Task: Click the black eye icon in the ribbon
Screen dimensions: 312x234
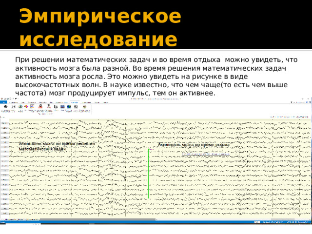Action: [5, 107]
